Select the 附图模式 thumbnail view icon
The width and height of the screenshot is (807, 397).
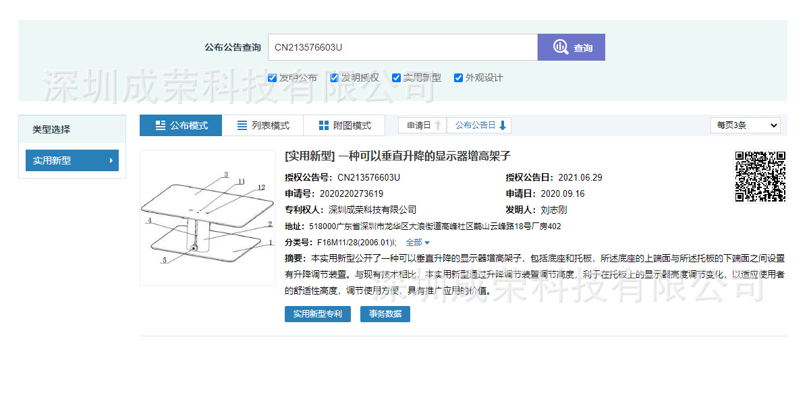tap(325, 125)
